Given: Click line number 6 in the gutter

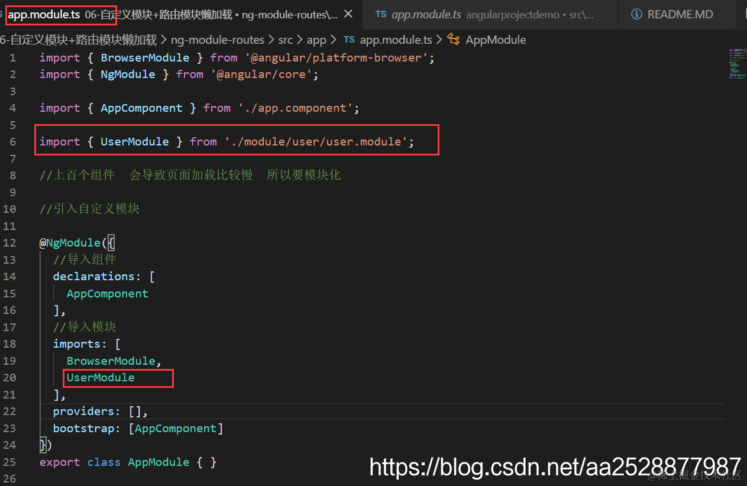Looking at the screenshot, I should click(12, 142).
